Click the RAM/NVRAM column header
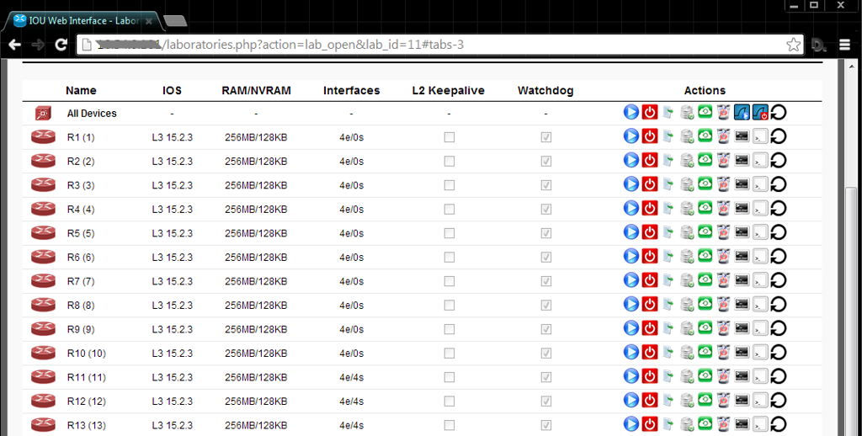Image resolution: width=862 pixels, height=436 pixels. tap(256, 91)
